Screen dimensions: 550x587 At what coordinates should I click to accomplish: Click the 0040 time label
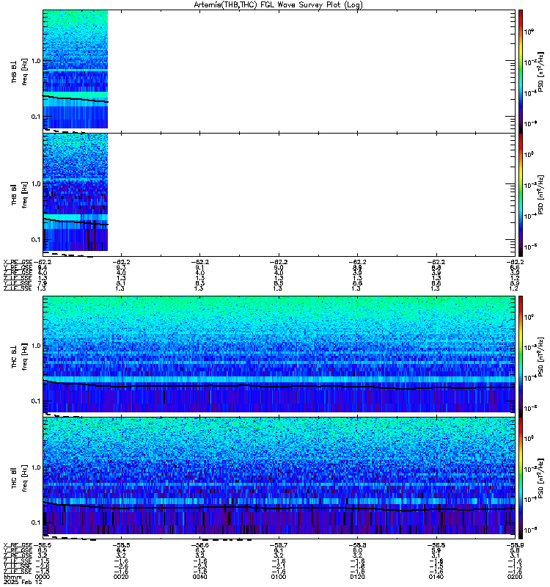click(199, 577)
